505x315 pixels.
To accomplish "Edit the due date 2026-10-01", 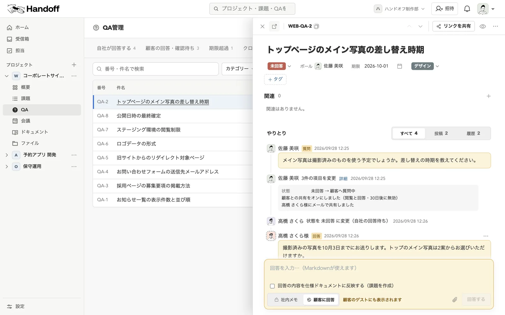I will point(376,66).
